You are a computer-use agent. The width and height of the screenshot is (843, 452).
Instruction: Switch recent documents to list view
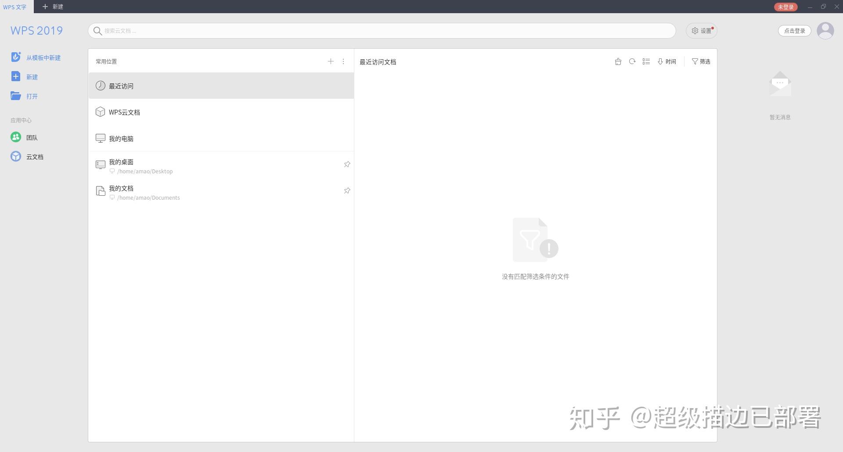[646, 61]
